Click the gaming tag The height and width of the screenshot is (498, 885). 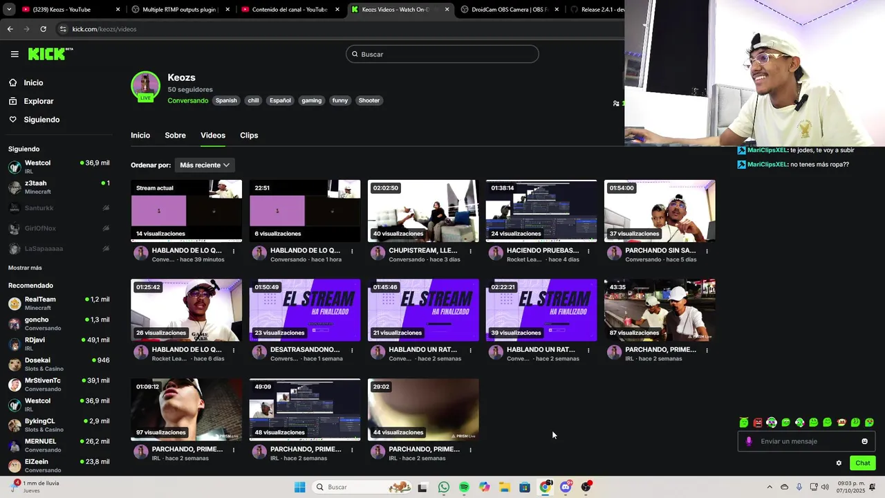pyautogui.click(x=311, y=100)
